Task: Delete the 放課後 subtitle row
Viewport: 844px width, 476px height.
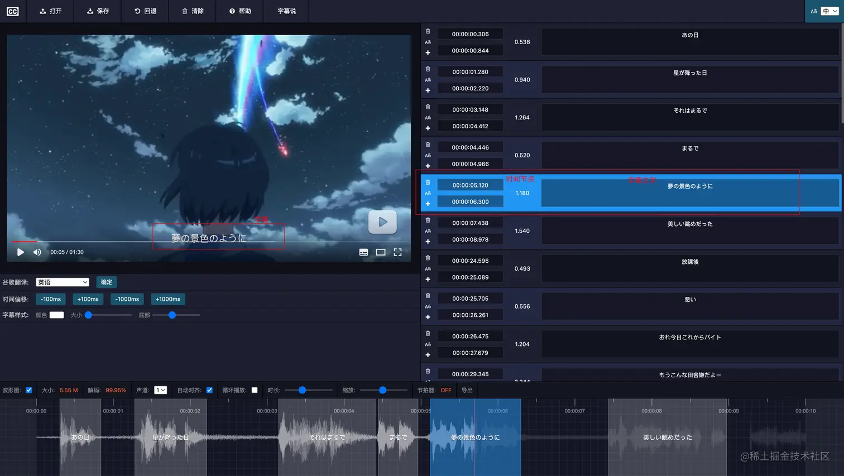Action: click(x=428, y=258)
